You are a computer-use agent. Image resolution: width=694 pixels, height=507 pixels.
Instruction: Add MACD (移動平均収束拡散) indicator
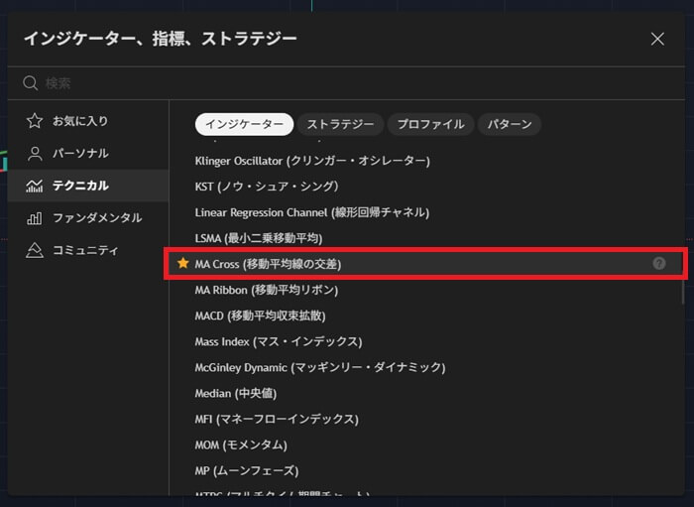[x=425, y=316]
